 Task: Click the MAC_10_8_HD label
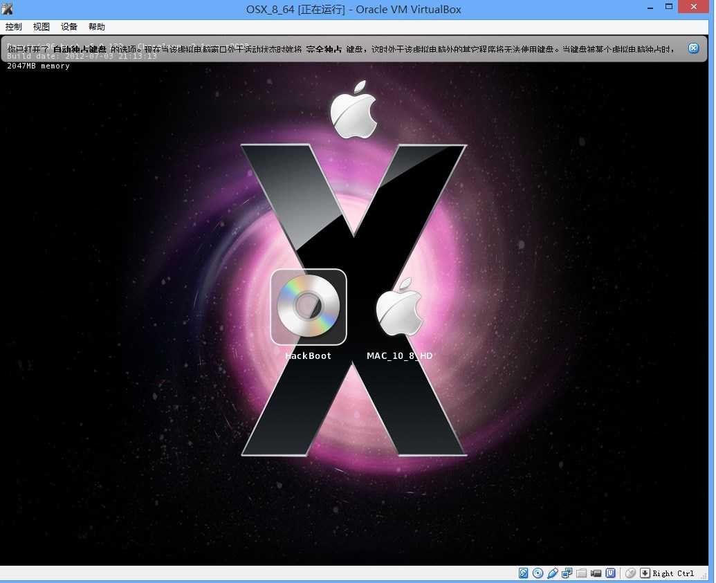[x=400, y=356]
